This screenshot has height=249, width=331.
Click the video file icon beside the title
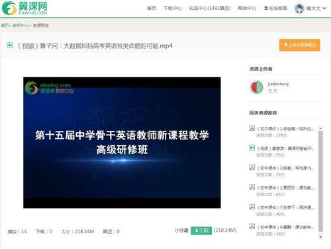click(x=10, y=46)
